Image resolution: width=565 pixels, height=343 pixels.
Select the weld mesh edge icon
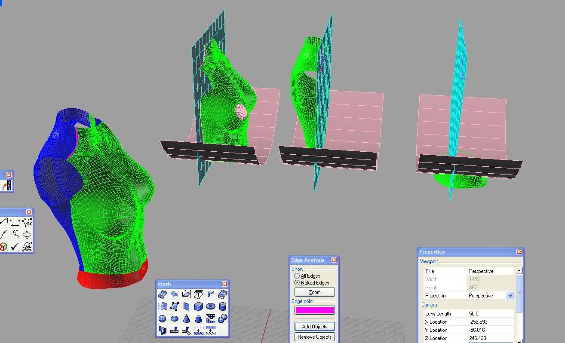(x=175, y=331)
